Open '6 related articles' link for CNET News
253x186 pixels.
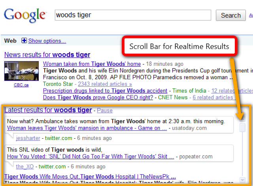214,97
